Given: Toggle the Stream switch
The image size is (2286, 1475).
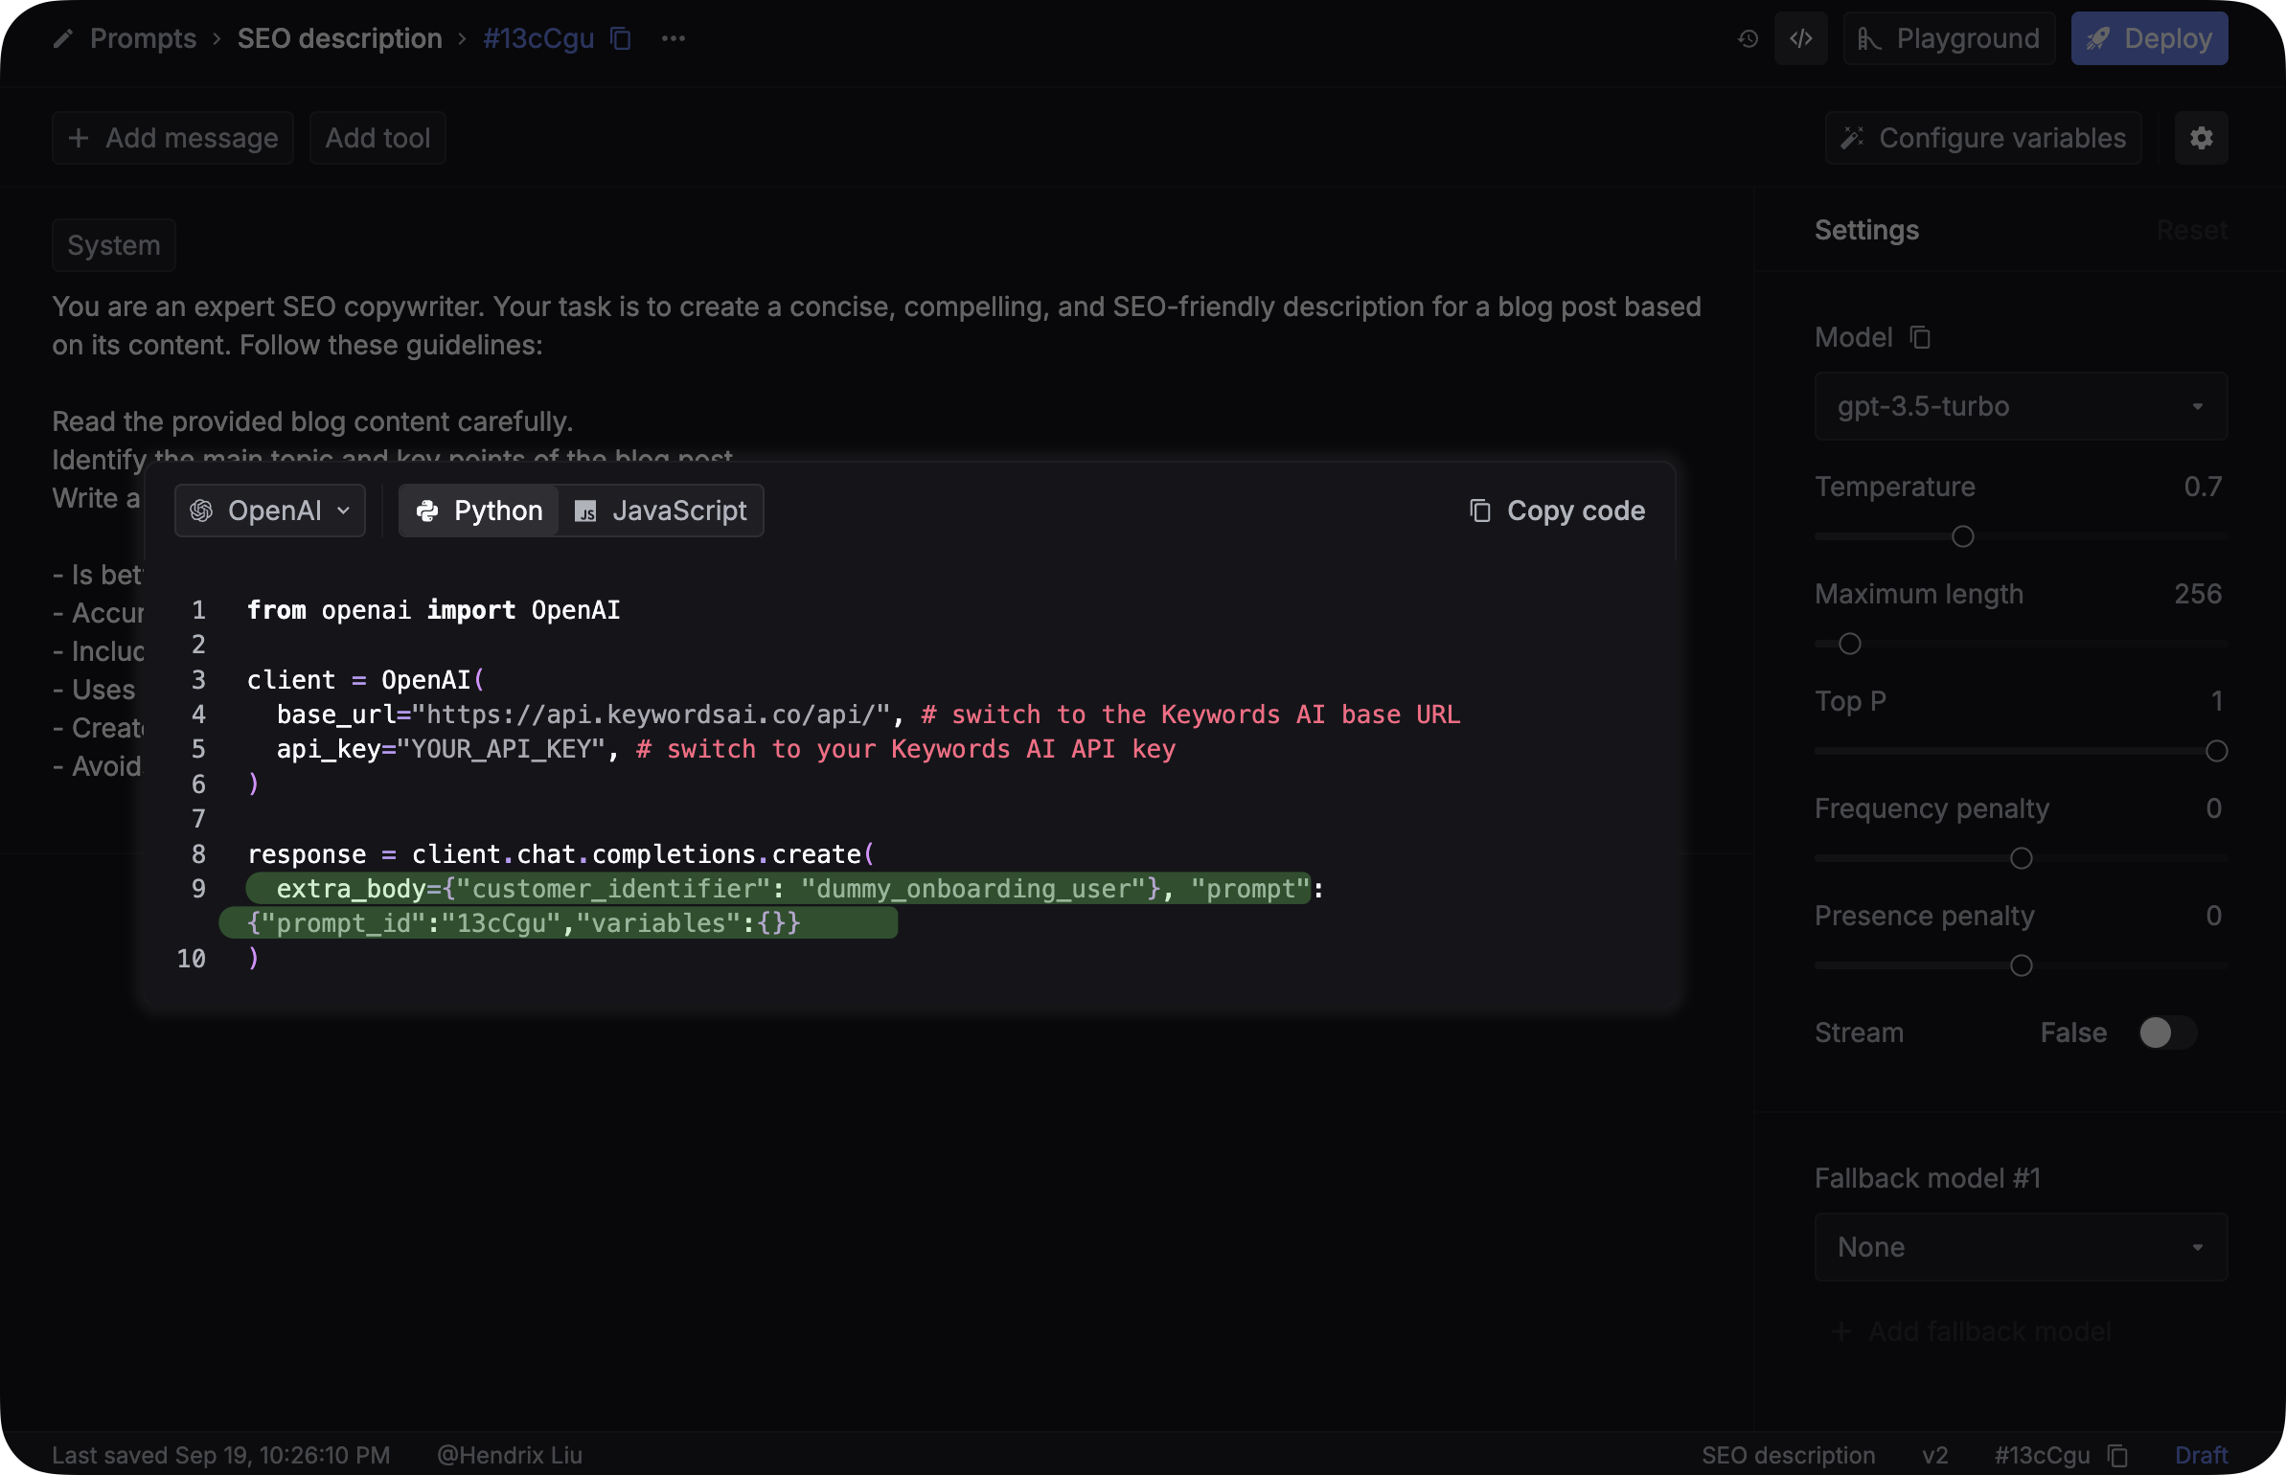Looking at the screenshot, I should coord(2167,1032).
